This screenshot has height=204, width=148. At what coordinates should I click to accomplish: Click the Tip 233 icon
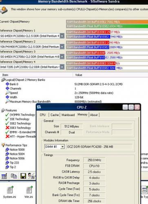pos(7,163)
